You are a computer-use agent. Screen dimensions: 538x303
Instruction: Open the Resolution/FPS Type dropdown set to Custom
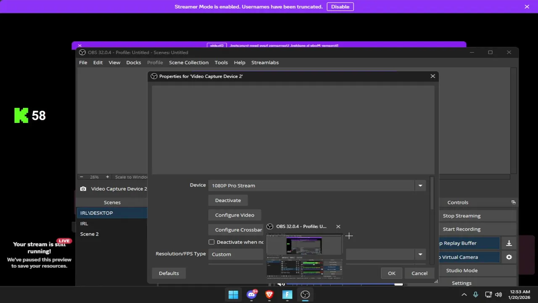click(x=317, y=254)
